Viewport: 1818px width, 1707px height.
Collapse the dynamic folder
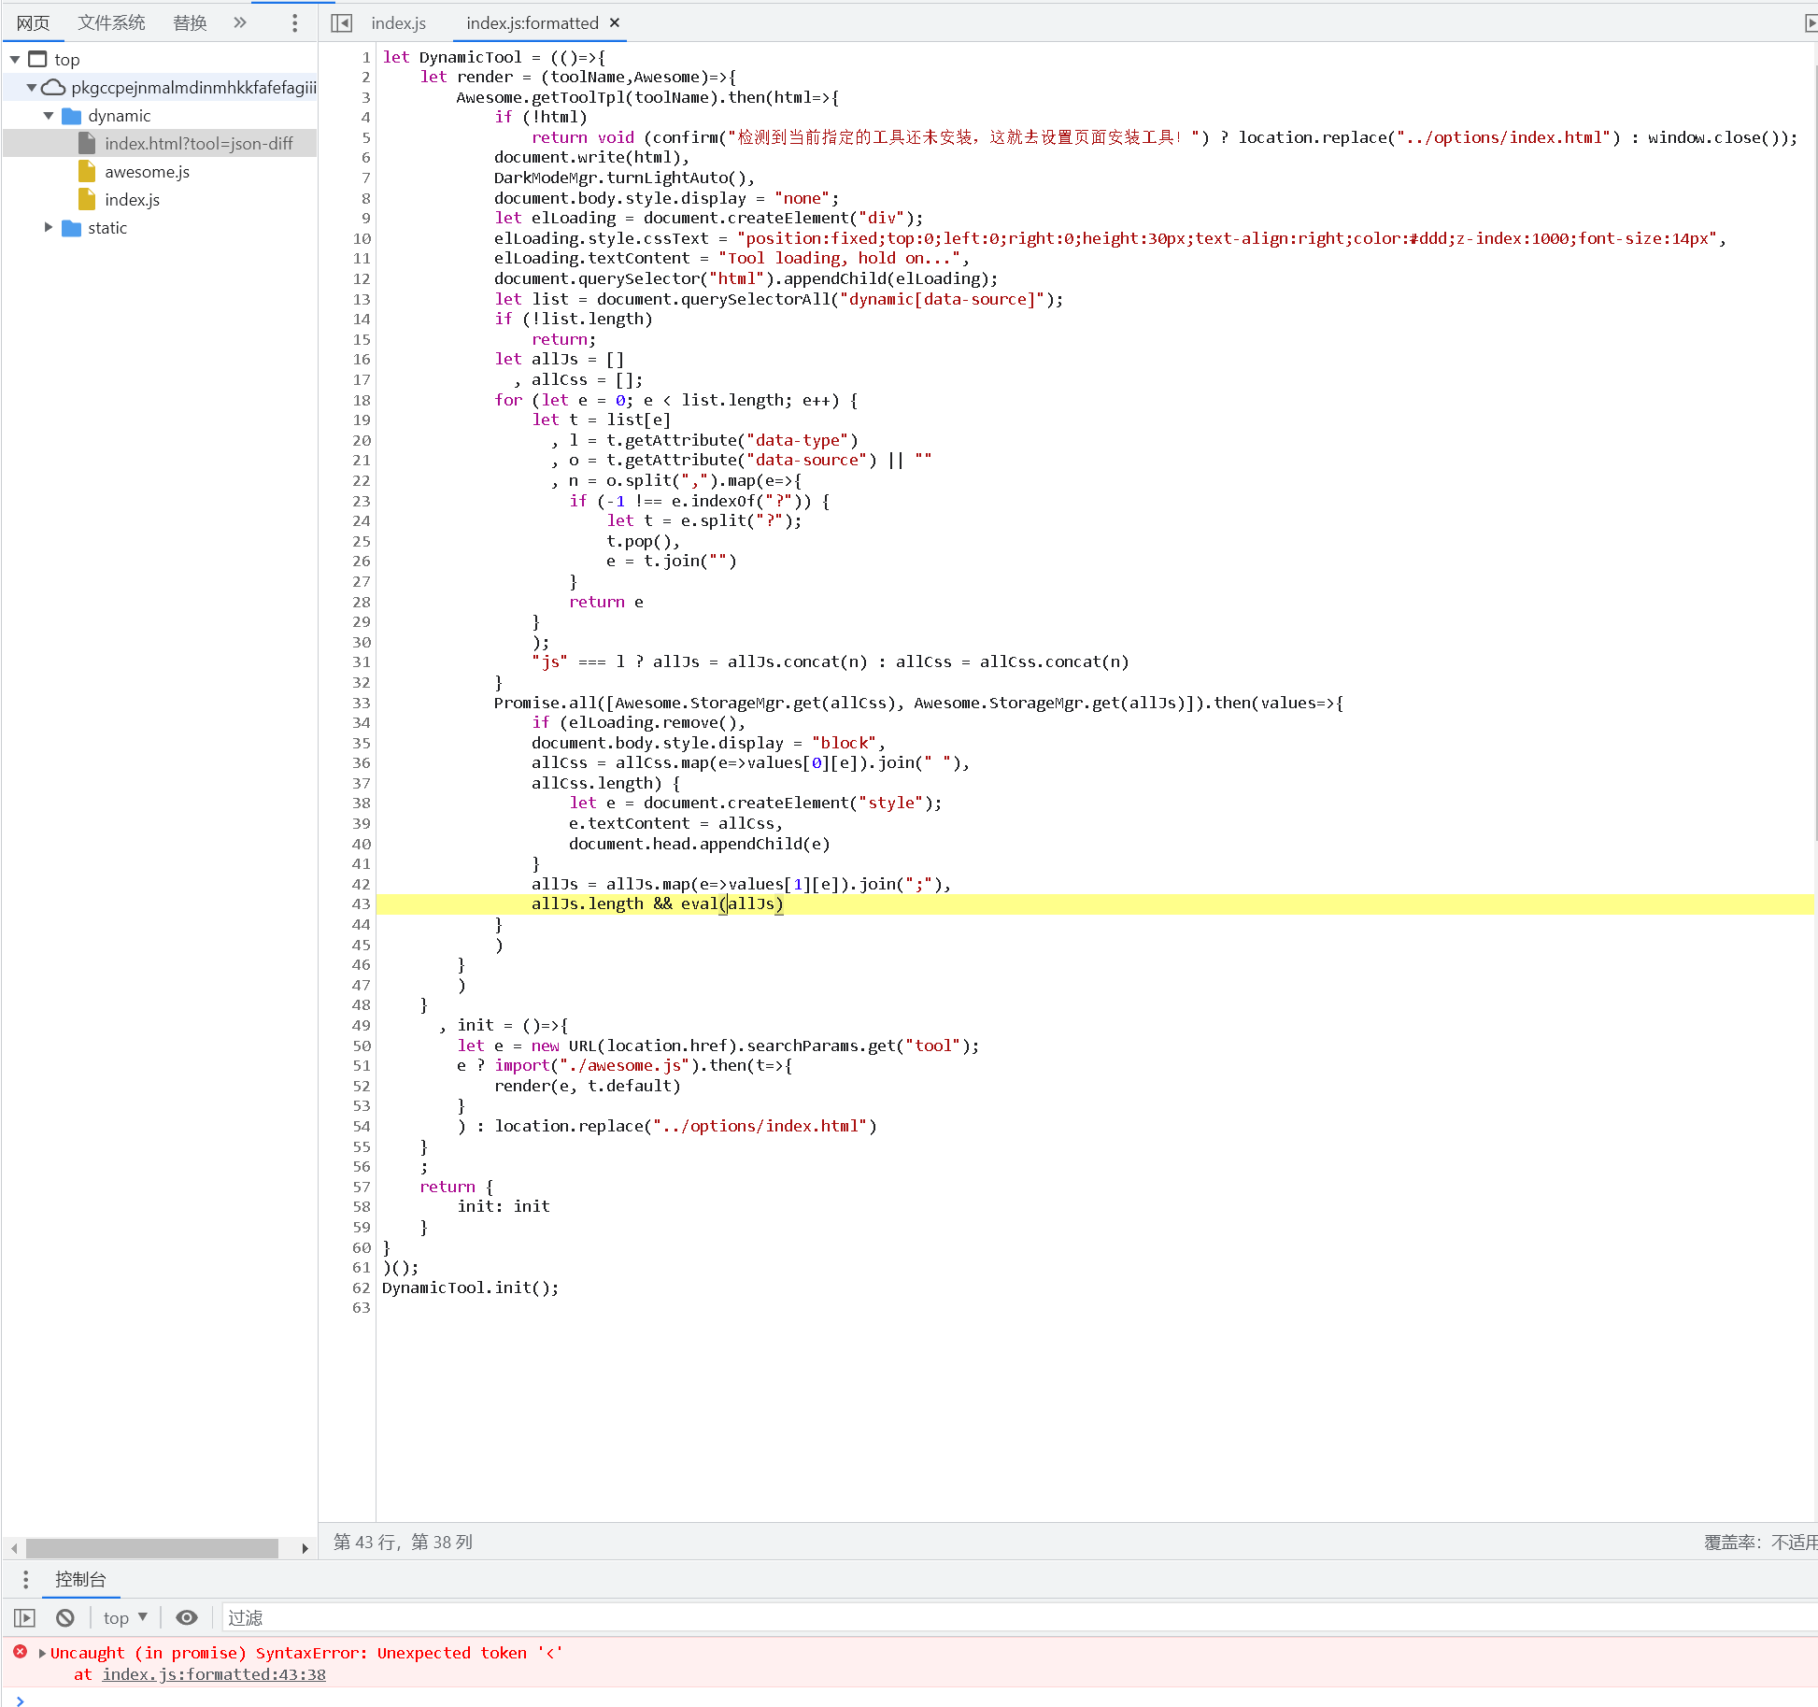[x=50, y=115]
